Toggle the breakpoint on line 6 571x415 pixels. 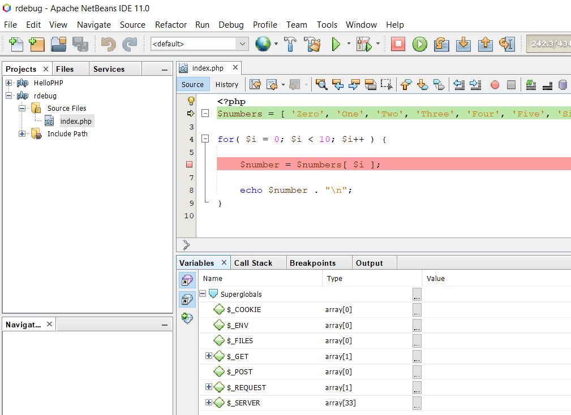coord(189,165)
